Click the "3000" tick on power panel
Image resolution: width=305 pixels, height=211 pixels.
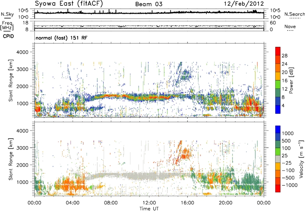(x=23, y=69)
